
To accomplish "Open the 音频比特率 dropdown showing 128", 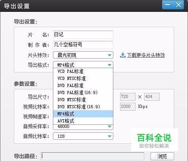I will [x=83, y=136].
